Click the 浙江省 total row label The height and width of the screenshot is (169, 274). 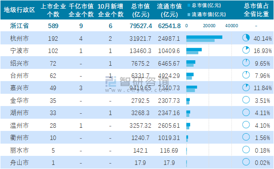pos(19,26)
